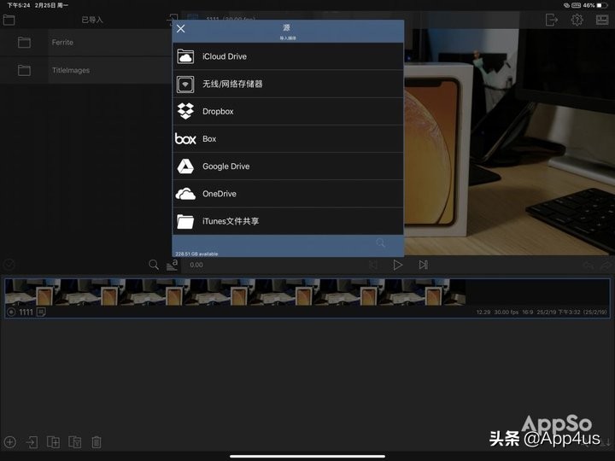Viewport: 615px width, 461px height.
Task: Select Dropbox as import source
Action: click(288, 111)
